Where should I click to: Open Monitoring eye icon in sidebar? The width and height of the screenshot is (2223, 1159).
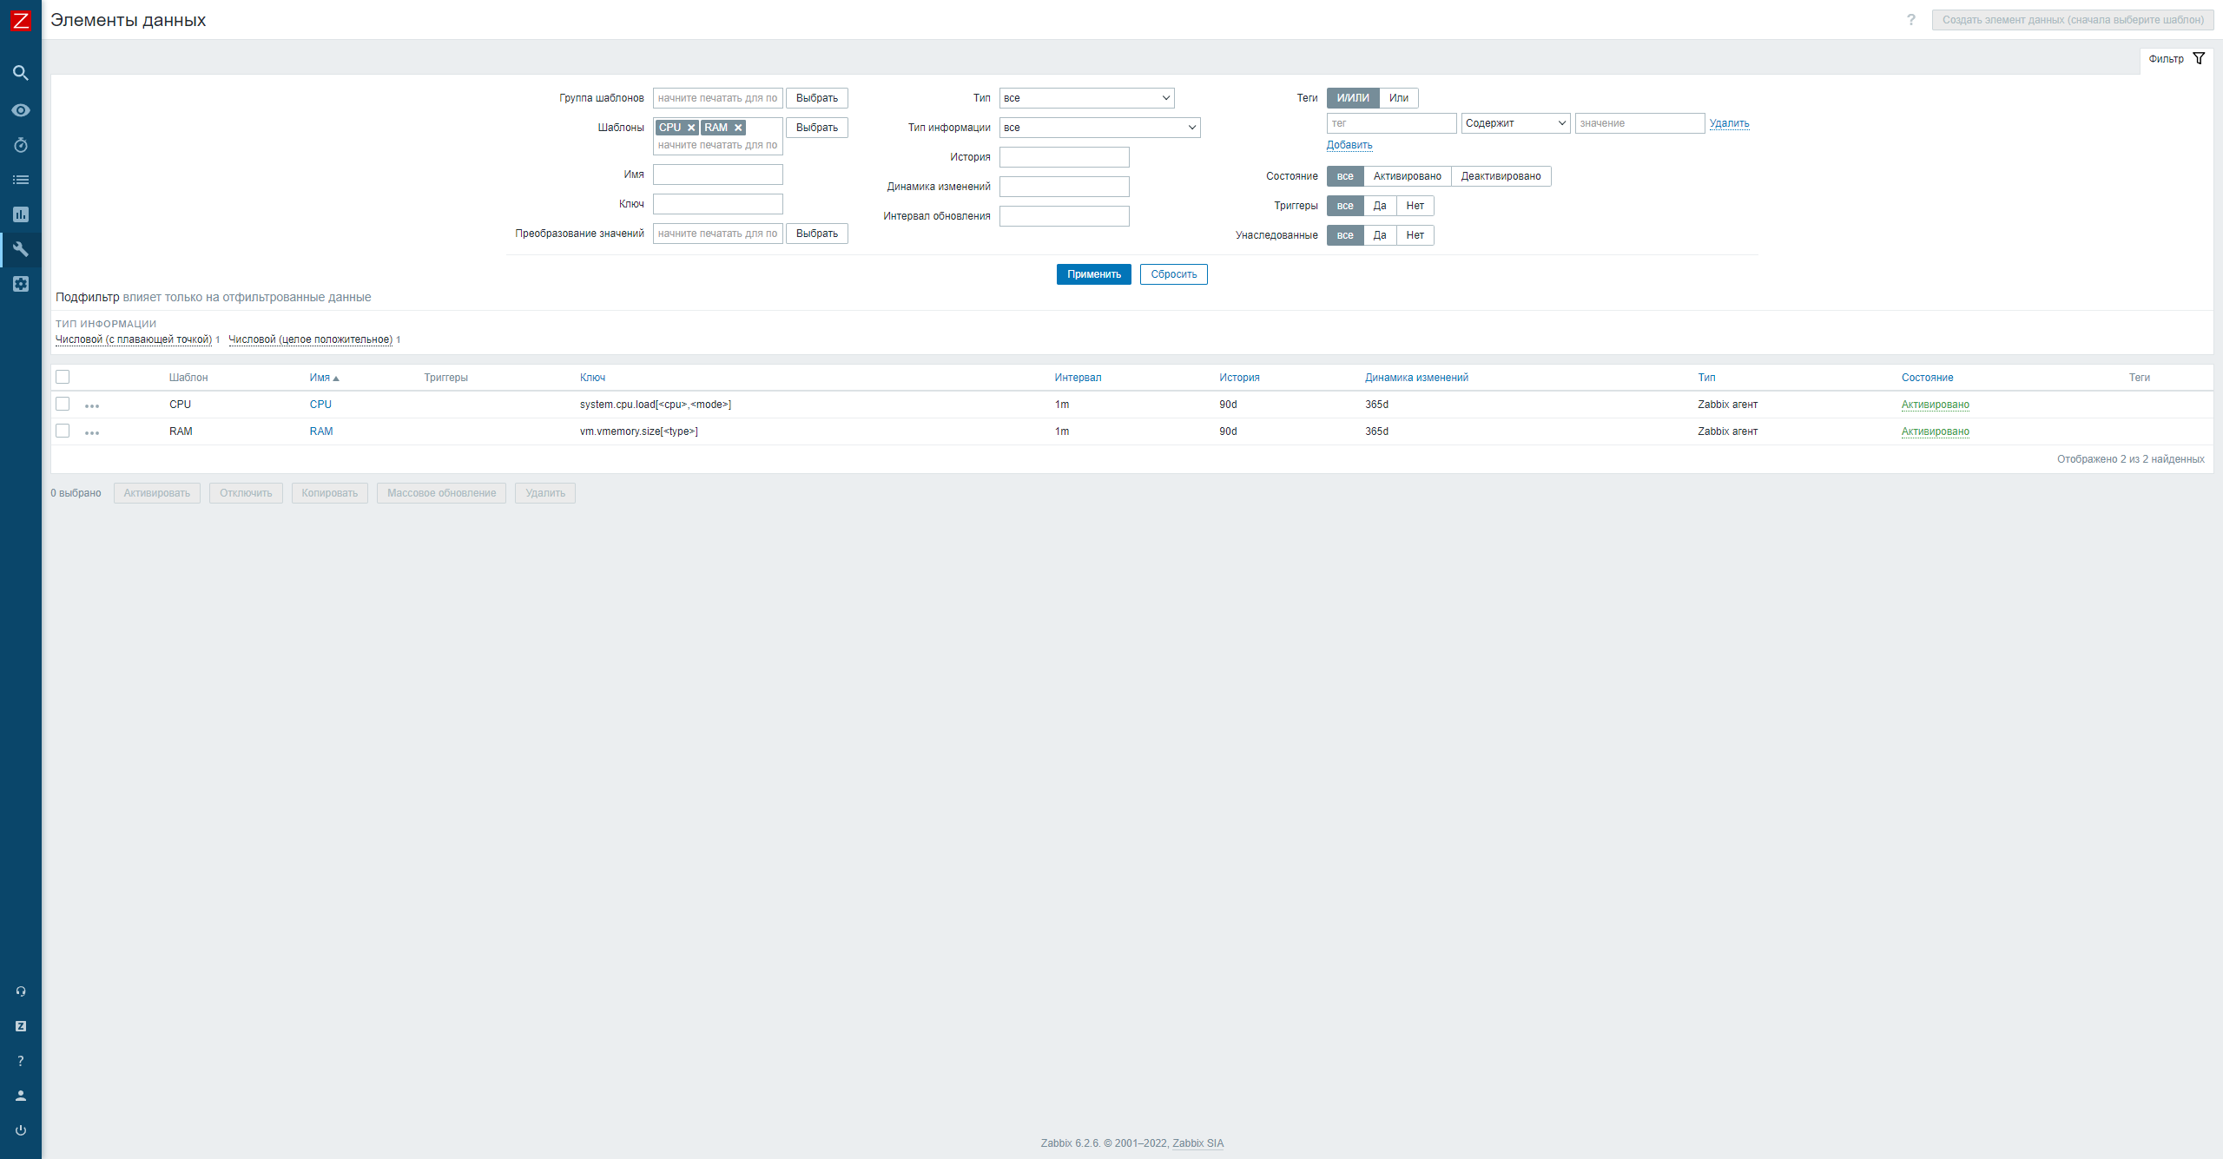point(21,110)
